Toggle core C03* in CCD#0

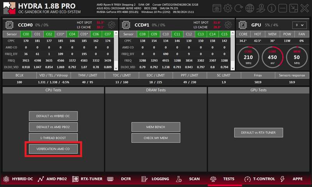tap(60, 34)
